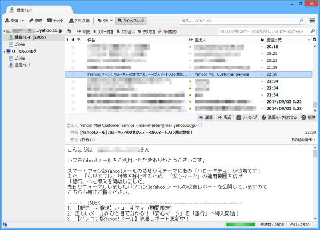Click the magnifier icon in global search
The height and width of the screenshot is (230, 320).
pos(301,20)
